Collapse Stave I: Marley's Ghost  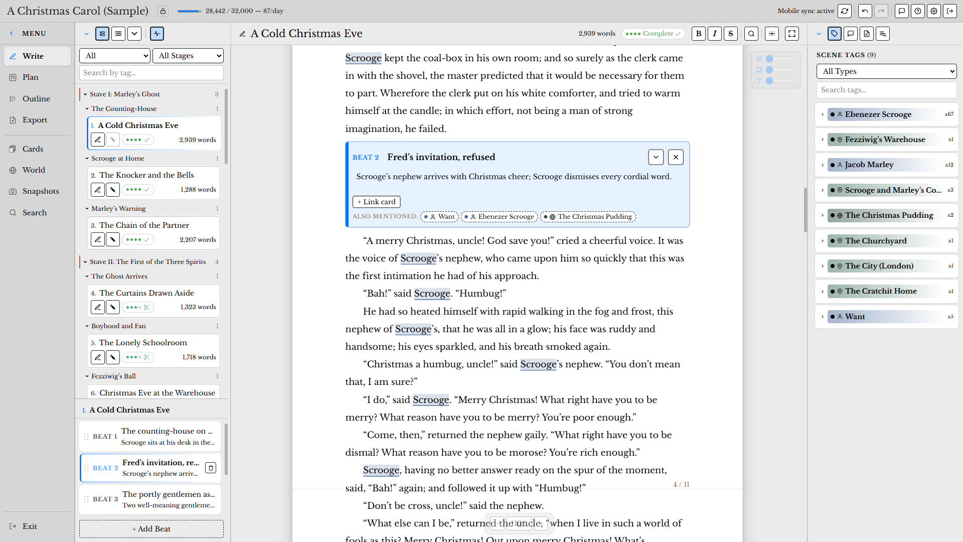[86, 94]
